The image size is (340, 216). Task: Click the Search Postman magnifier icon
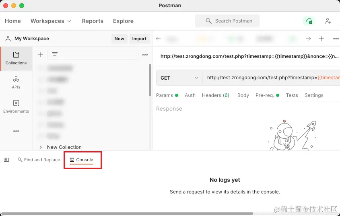[x=208, y=21]
